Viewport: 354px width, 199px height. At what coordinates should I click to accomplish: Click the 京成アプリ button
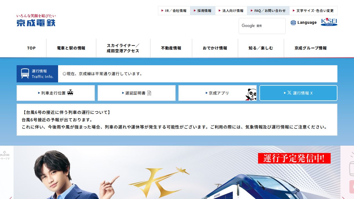(x=217, y=93)
